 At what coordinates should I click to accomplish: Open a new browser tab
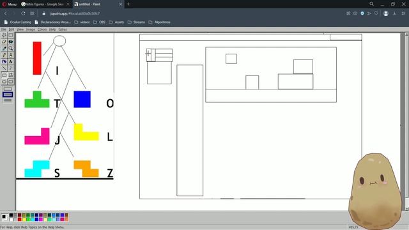tap(128, 4)
